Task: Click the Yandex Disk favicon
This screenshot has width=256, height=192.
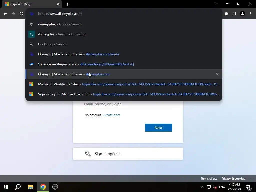Action: [31, 64]
